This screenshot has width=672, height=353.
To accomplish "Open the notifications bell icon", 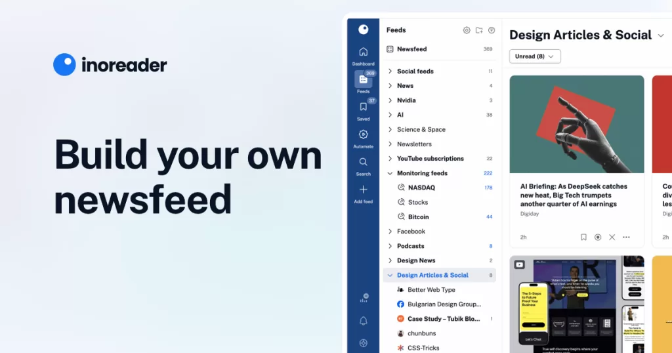I will click(x=363, y=321).
